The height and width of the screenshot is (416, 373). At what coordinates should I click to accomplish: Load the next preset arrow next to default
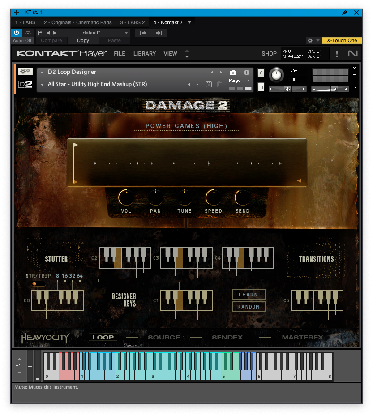click(x=55, y=33)
